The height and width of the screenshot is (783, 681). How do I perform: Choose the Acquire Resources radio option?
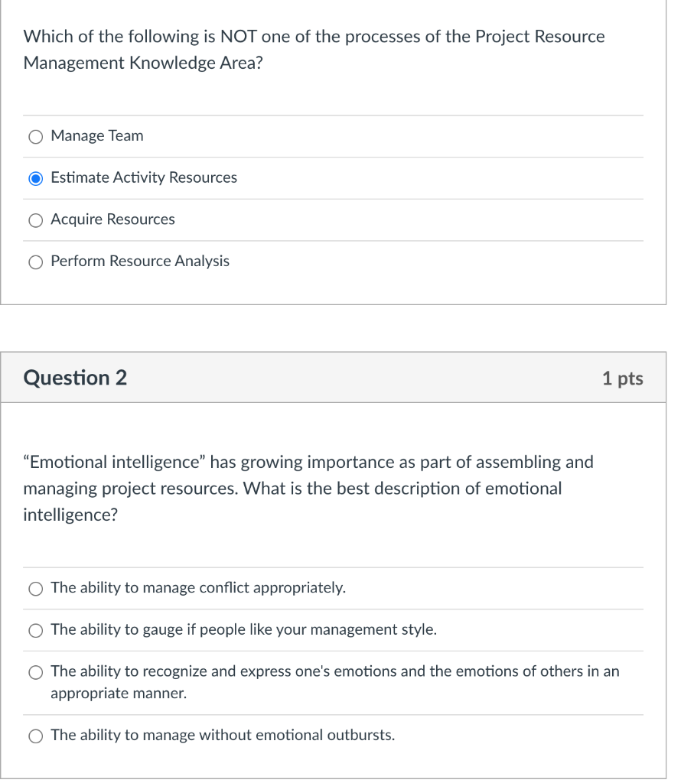(35, 220)
